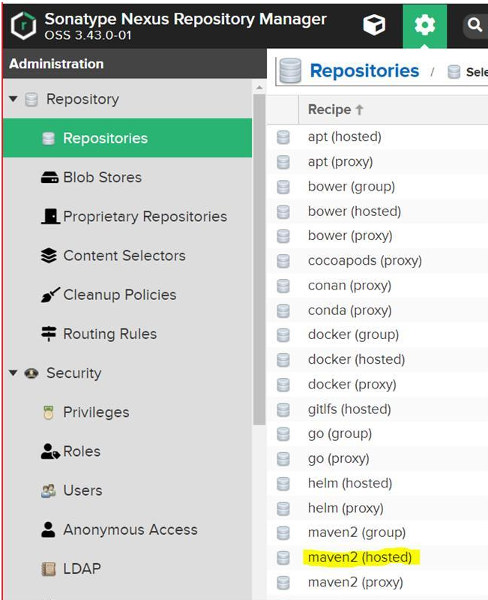Click the Anonymous Access person icon

48,529
